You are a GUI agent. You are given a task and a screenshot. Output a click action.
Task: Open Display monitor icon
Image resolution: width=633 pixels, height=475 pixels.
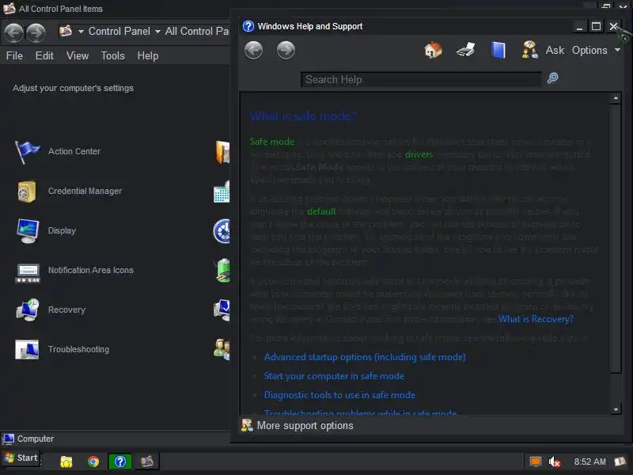coord(28,230)
